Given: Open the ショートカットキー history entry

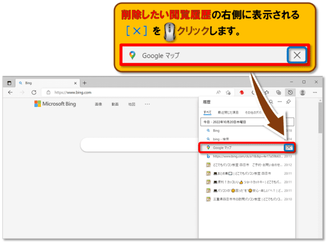Looking at the screenshot, I should point(247,182).
